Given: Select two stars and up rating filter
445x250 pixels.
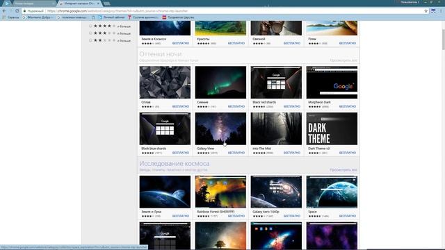Looking at the screenshot, I should [x=90, y=40].
